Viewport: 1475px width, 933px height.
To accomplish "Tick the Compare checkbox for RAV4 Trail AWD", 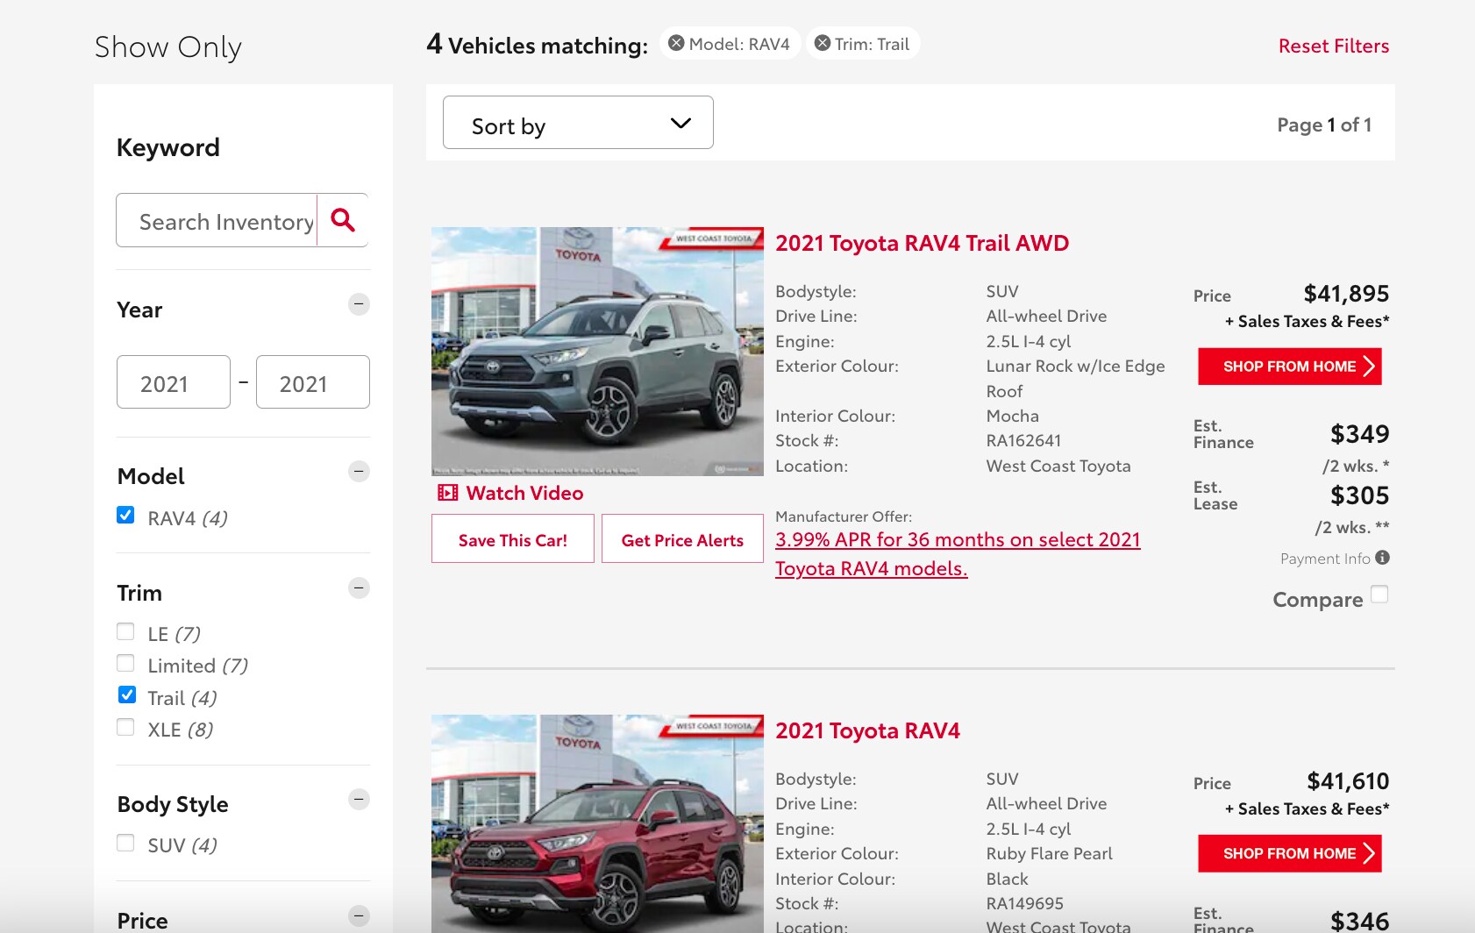I will point(1379,595).
